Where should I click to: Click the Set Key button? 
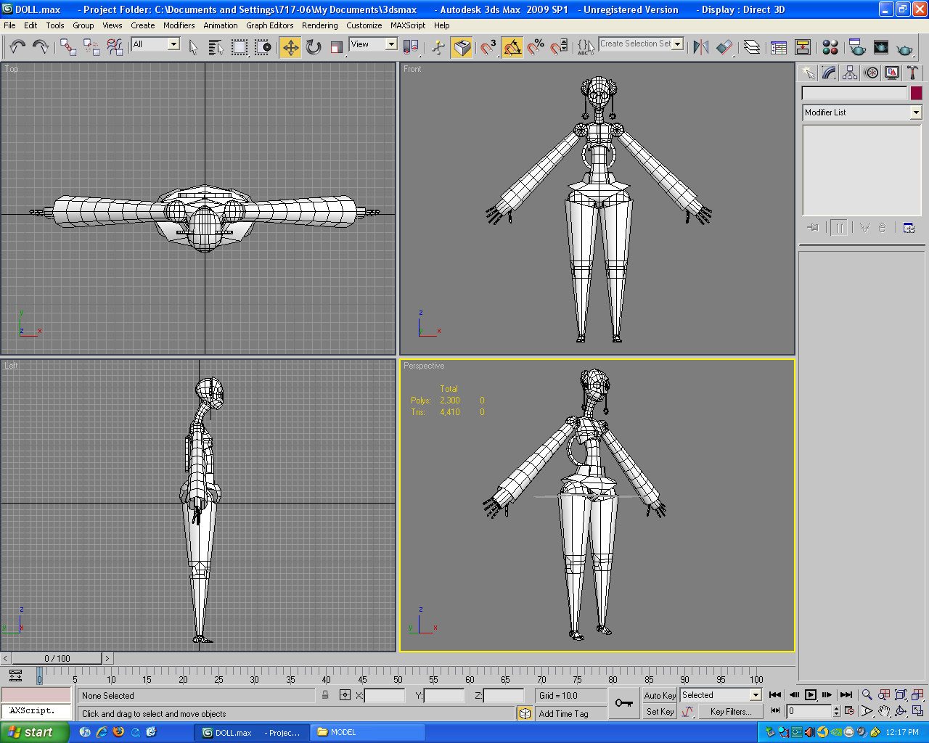660,712
